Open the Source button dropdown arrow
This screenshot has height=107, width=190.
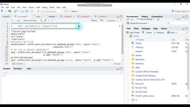point(117,21)
